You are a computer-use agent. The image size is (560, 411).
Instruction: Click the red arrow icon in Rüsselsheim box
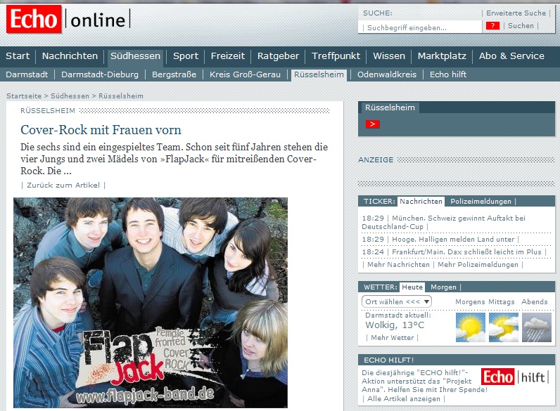(372, 124)
